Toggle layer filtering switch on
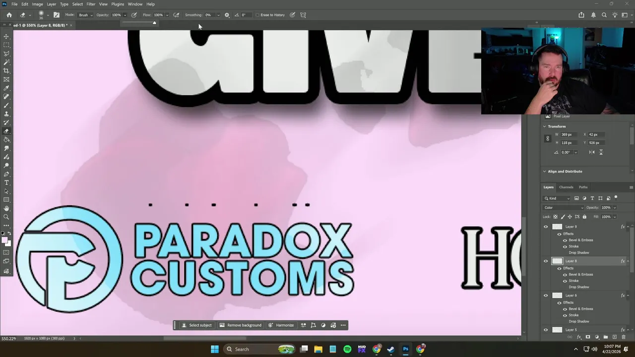Screen dimensions: 635x357 click(616, 198)
